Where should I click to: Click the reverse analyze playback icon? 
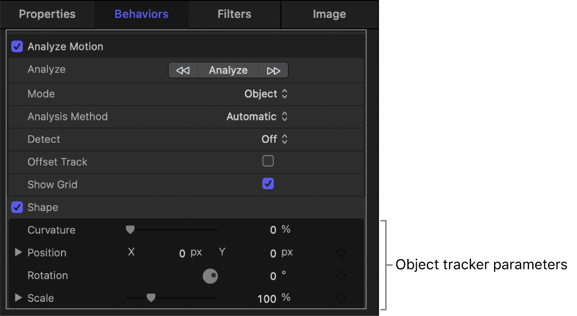click(183, 70)
